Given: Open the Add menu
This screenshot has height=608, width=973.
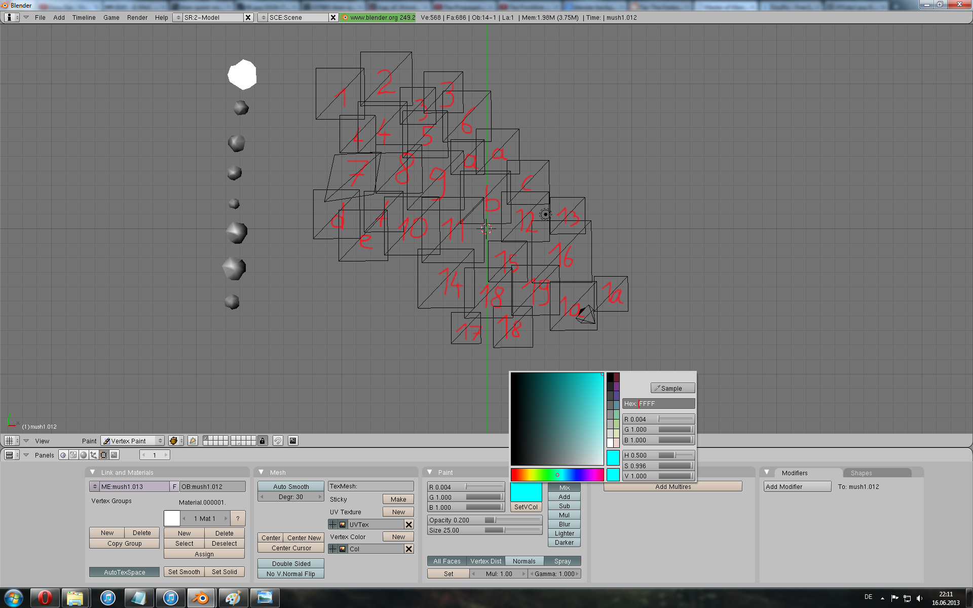Looking at the screenshot, I should click(59, 17).
